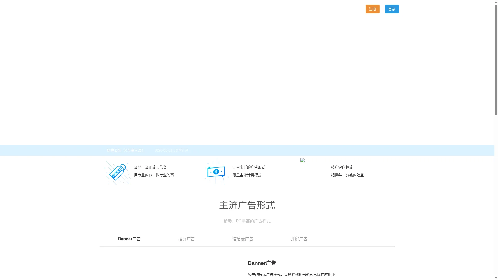The height and width of the screenshot is (280, 498).
Task: Click the text 丰富多样的广告形式
Action: pyautogui.click(x=249, y=167)
